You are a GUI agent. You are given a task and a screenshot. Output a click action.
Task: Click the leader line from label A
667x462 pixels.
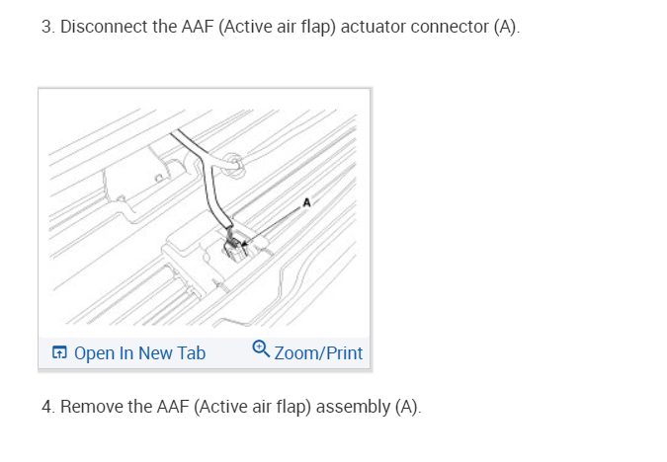pos(277,222)
